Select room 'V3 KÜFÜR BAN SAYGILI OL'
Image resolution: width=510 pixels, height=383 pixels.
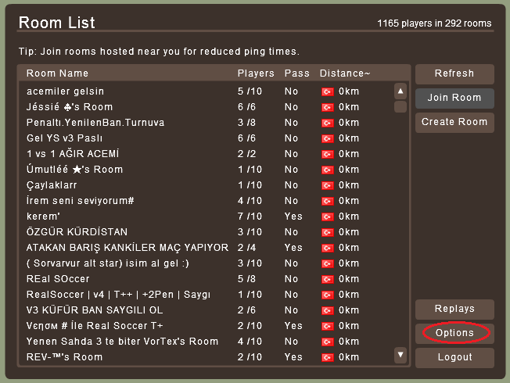click(207, 310)
